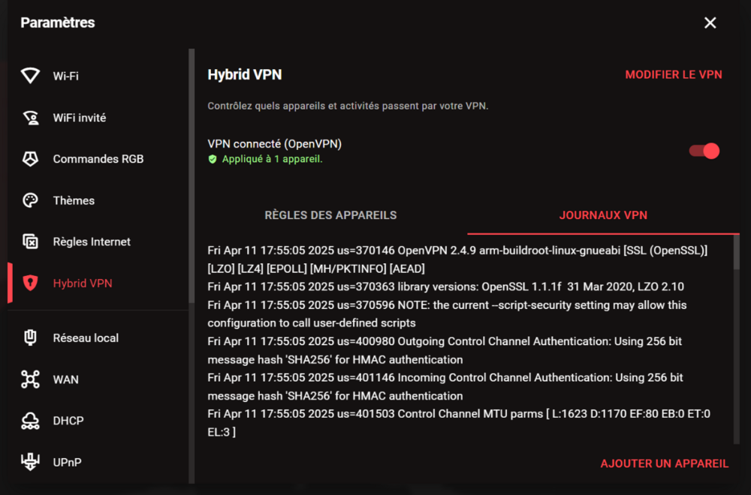
Task: Open the Règles Internet icon
Action: pos(30,241)
